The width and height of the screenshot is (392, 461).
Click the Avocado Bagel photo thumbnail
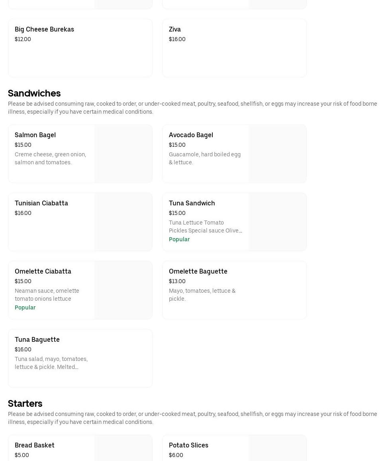click(277, 154)
